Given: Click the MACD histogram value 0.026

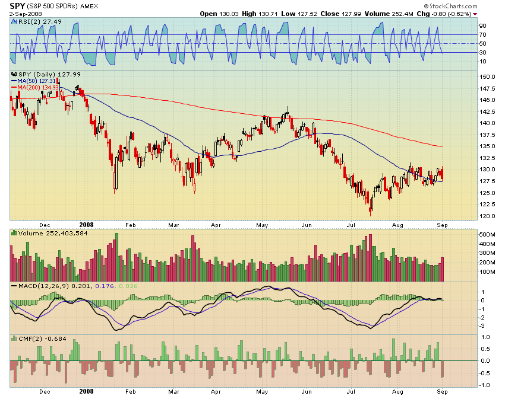Looking at the screenshot, I should [128, 286].
